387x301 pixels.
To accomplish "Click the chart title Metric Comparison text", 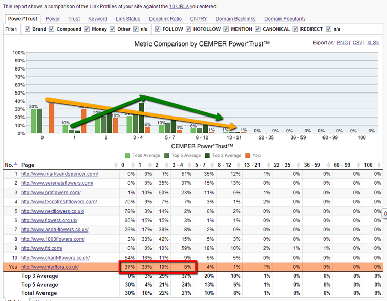I will click(202, 44).
